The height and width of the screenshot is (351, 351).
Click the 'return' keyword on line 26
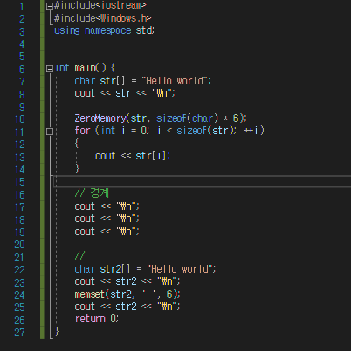[x=90, y=319]
